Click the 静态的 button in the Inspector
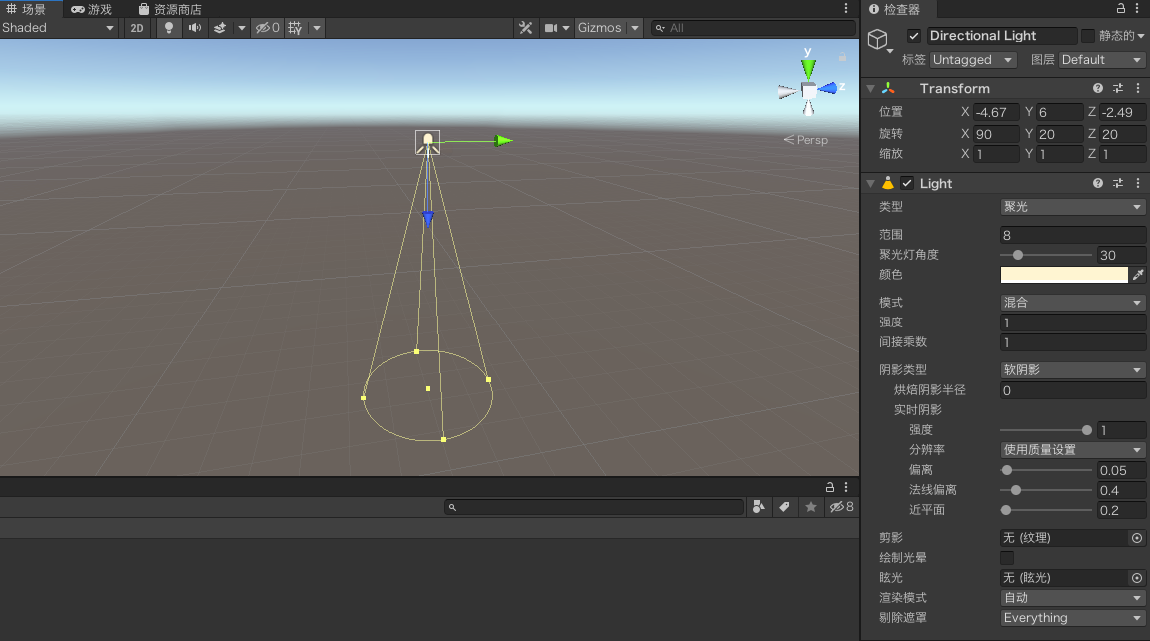This screenshot has width=1150, height=641. [x=1116, y=35]
